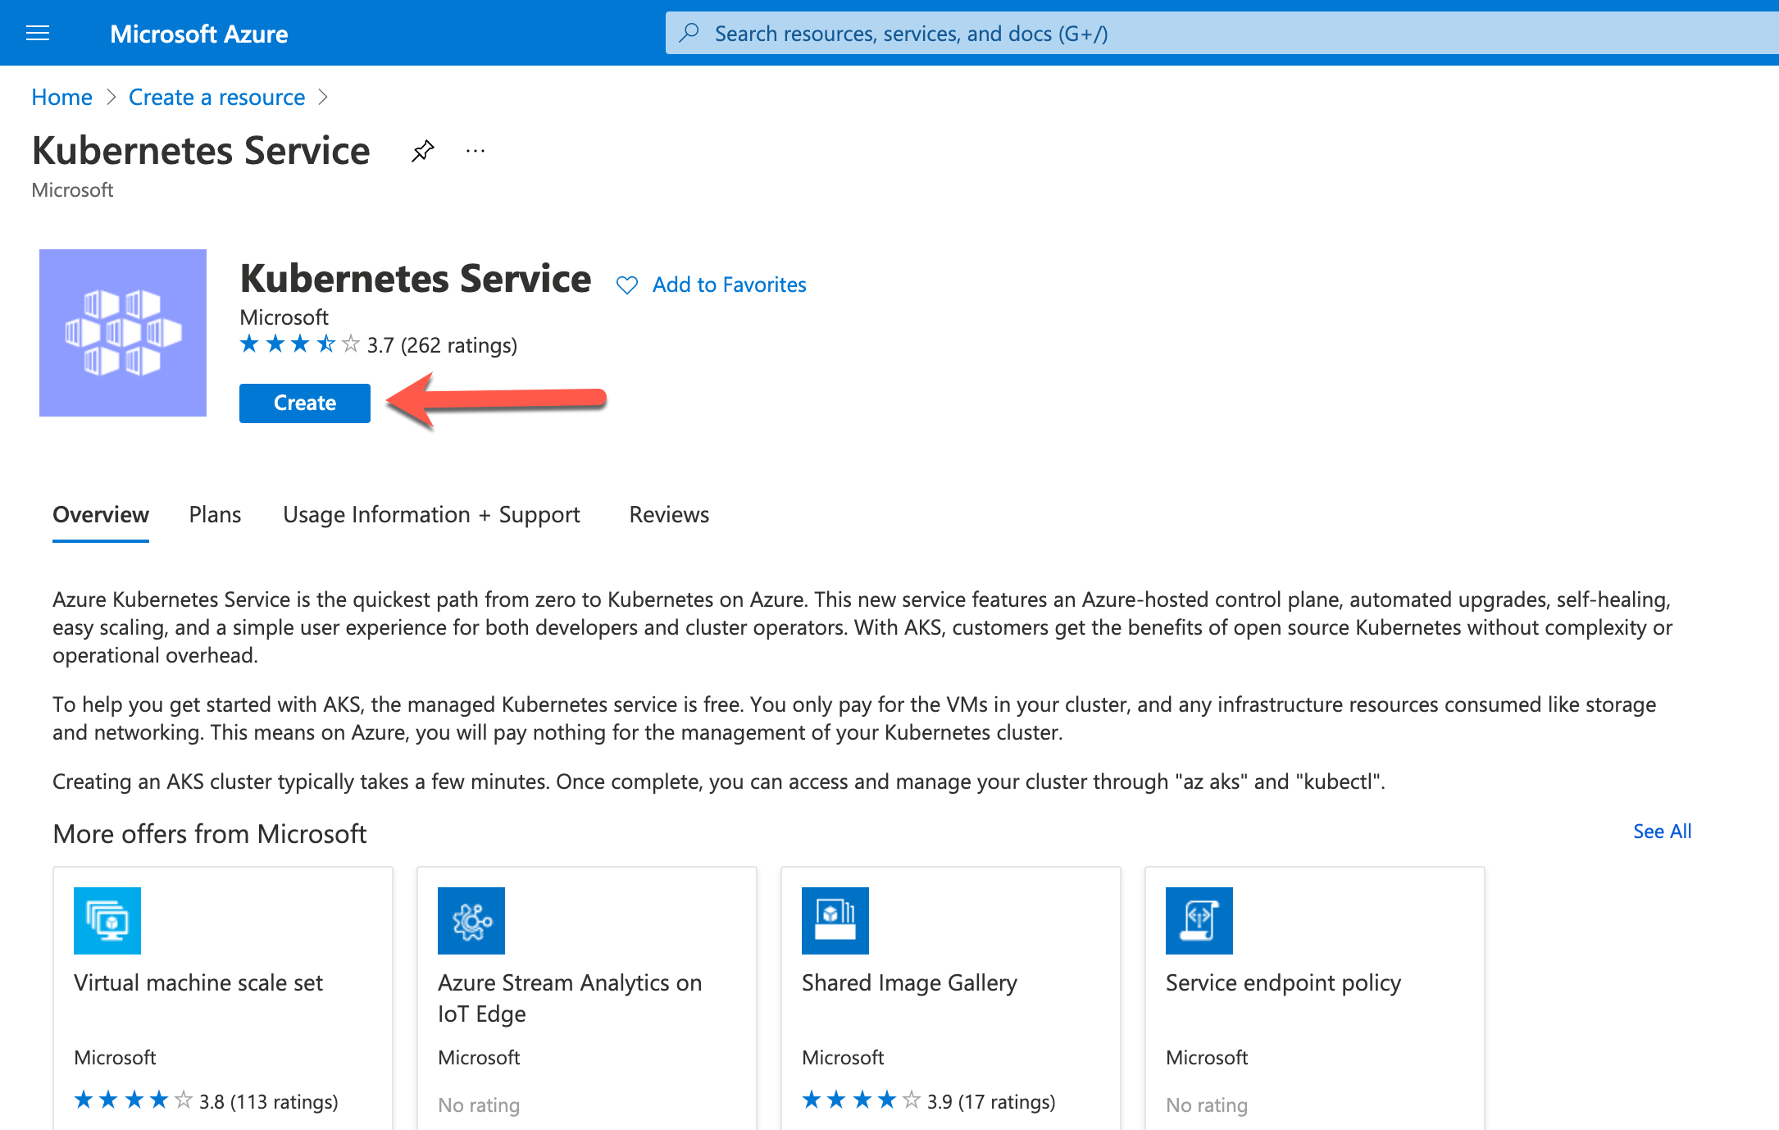1779x1130 pixels.
Task: Click the chevron after Home breadcrumb
Action: click(x=111, y=97)
